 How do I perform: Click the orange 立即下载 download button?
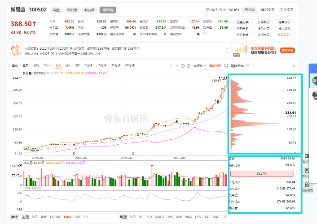[x=287, y=50]
